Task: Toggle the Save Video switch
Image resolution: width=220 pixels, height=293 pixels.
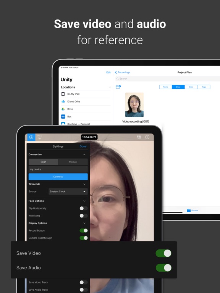Action: 163,253
